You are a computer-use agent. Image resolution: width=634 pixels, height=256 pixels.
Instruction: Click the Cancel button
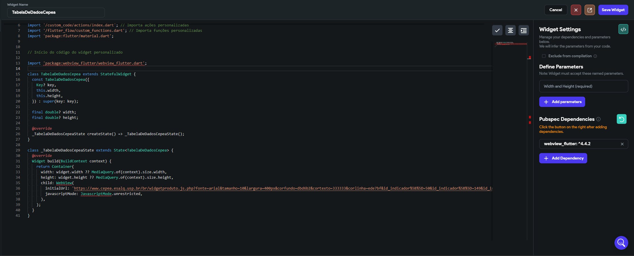click(556, 10)
